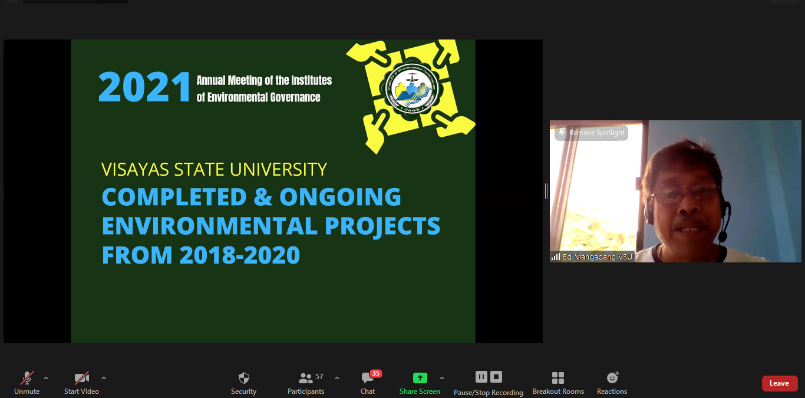Screen dimensions: 805x398
Task: Expand the arrow next to Participants
Action: pyautogui.click(x=337, y=378)
